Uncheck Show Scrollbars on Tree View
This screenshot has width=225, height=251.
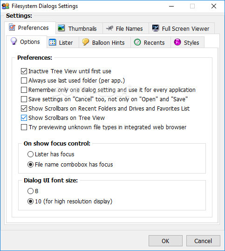coord(24,118)
